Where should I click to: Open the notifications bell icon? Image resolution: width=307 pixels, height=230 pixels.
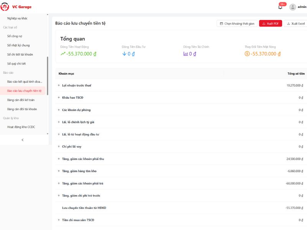tap(280, 7)
